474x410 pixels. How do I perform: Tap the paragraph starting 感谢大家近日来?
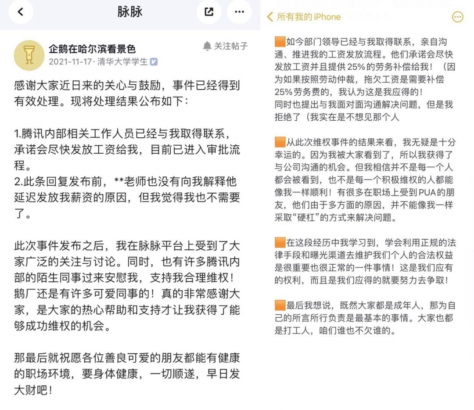point(127,93)
